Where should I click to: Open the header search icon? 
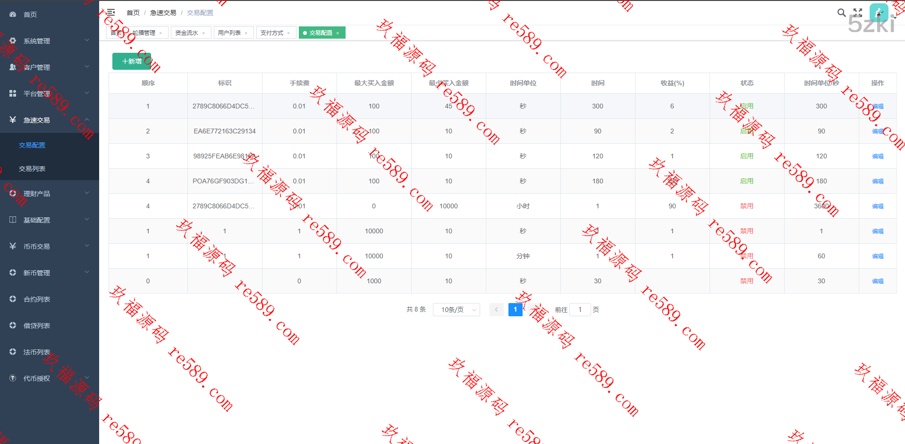pyautogui.click(x=841, y=13)
